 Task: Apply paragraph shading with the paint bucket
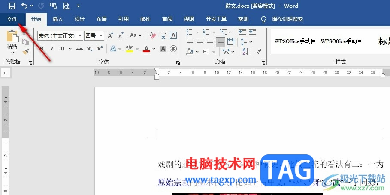click(x=190, y=52)
